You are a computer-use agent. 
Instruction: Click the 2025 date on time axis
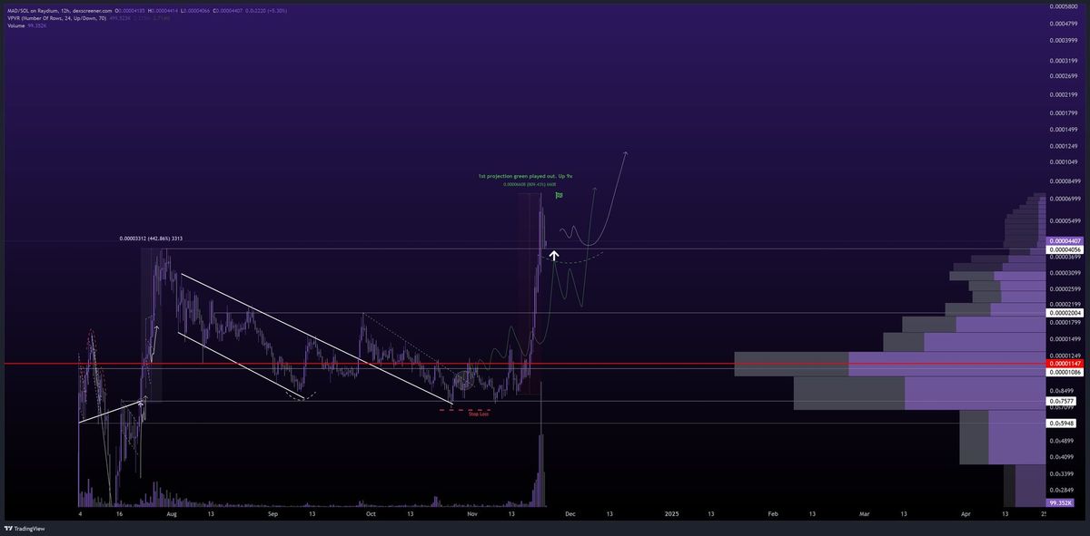click(x=671, y=513)
